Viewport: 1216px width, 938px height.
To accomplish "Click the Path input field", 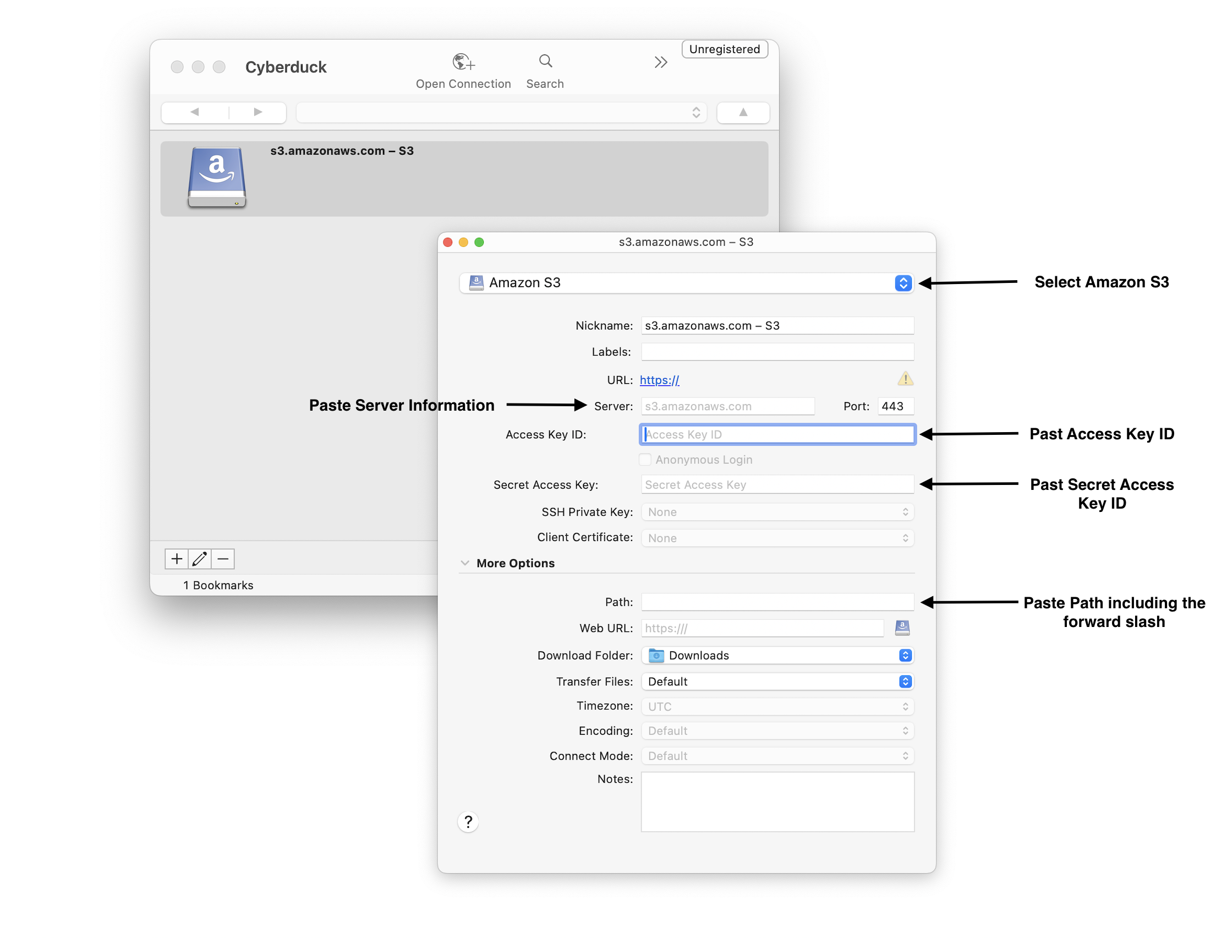I will pyautogui.click(x=777, y=602).
